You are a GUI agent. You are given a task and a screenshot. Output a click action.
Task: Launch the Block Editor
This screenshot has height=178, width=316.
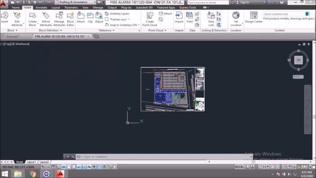pyautogui.click(x=70, y=19)
